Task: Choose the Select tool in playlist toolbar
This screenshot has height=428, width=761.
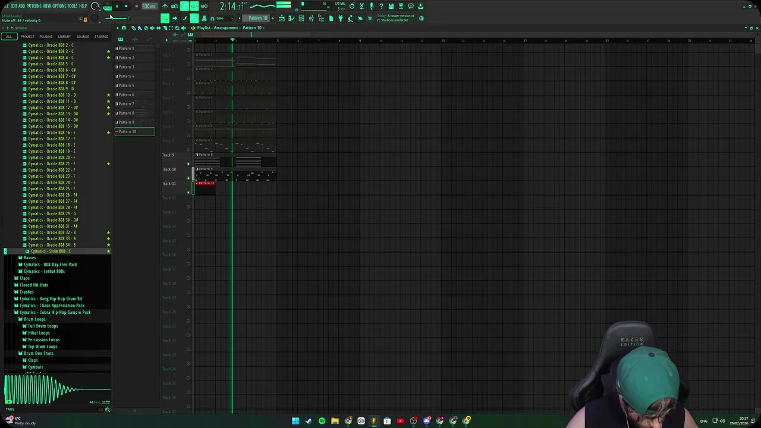Action: (x=171, y=28)
